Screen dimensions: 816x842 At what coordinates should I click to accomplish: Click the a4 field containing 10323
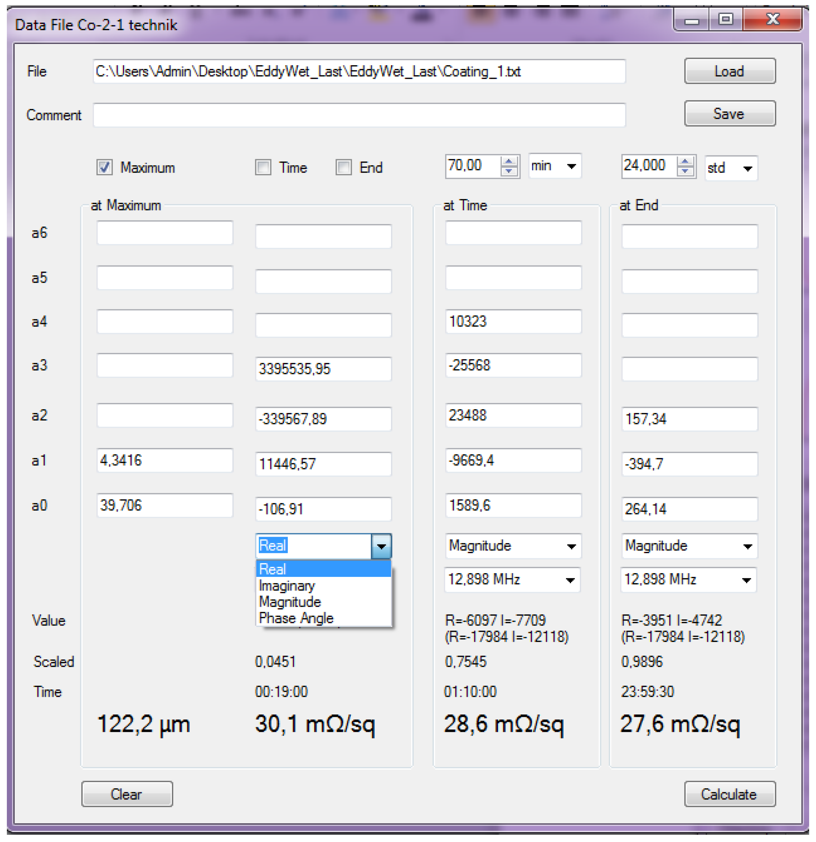click(x=513, y=321)
